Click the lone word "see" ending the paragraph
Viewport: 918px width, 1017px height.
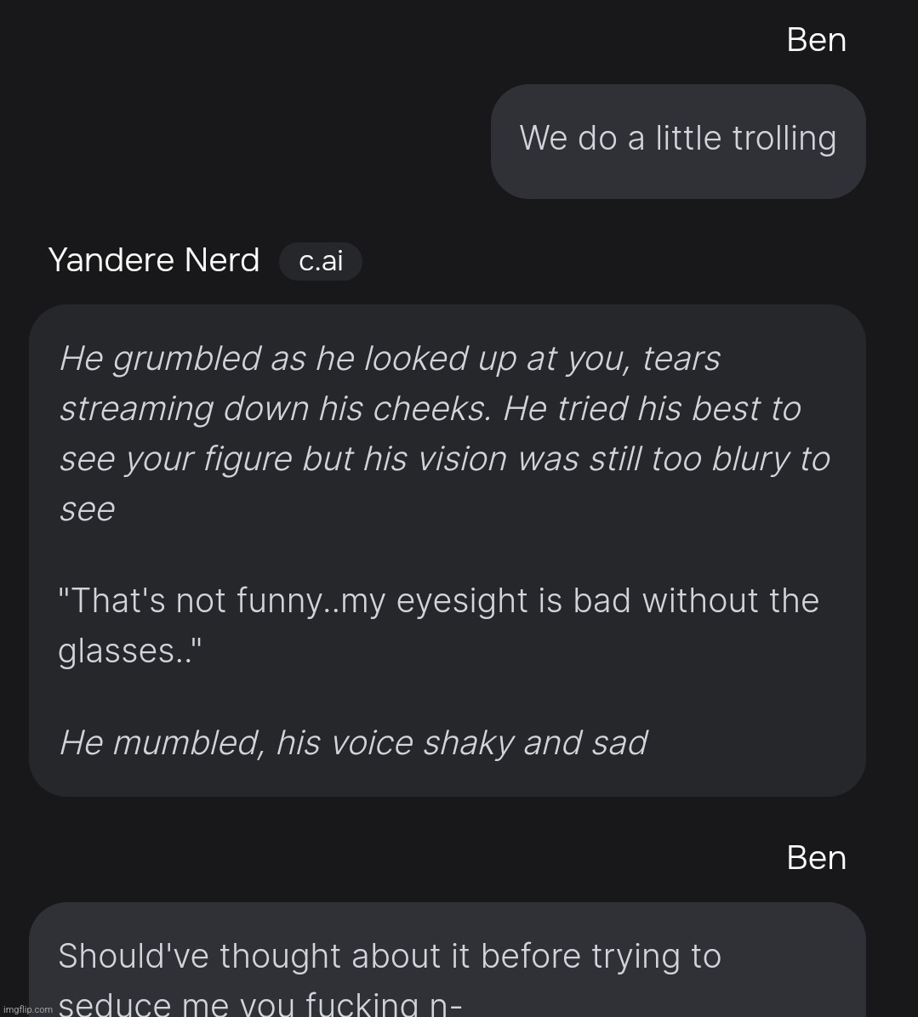87,509
